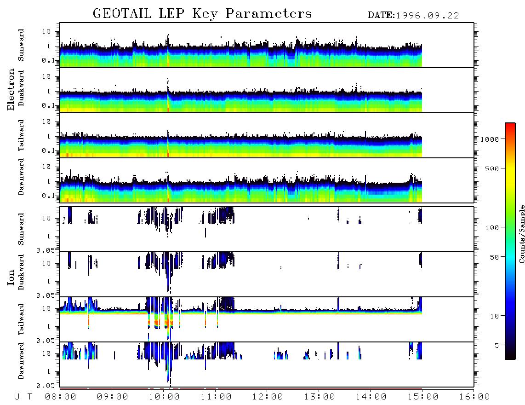Viewport: 525px width, 405px height.
Task: Select the Ion 'Dawnward' panel label
Action: 21,361
